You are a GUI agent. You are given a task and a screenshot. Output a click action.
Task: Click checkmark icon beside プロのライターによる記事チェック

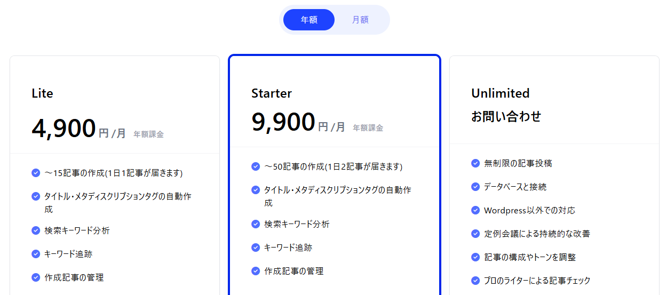[475, 281]
